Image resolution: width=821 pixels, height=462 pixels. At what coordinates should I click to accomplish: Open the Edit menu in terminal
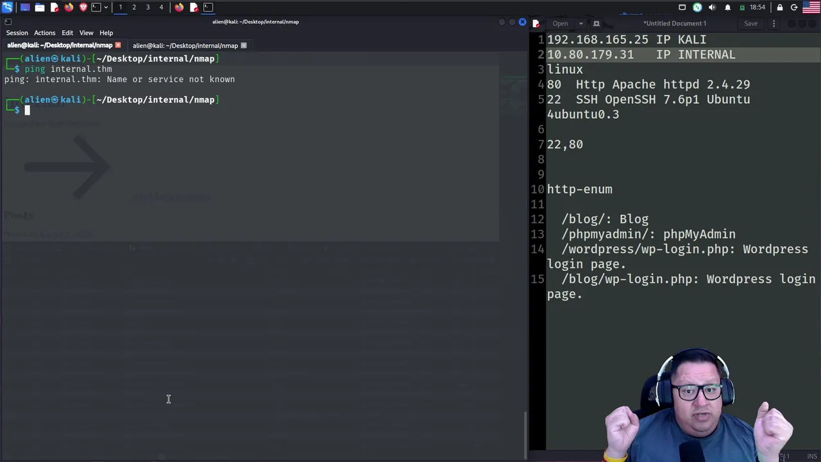[x=67, y=33]
